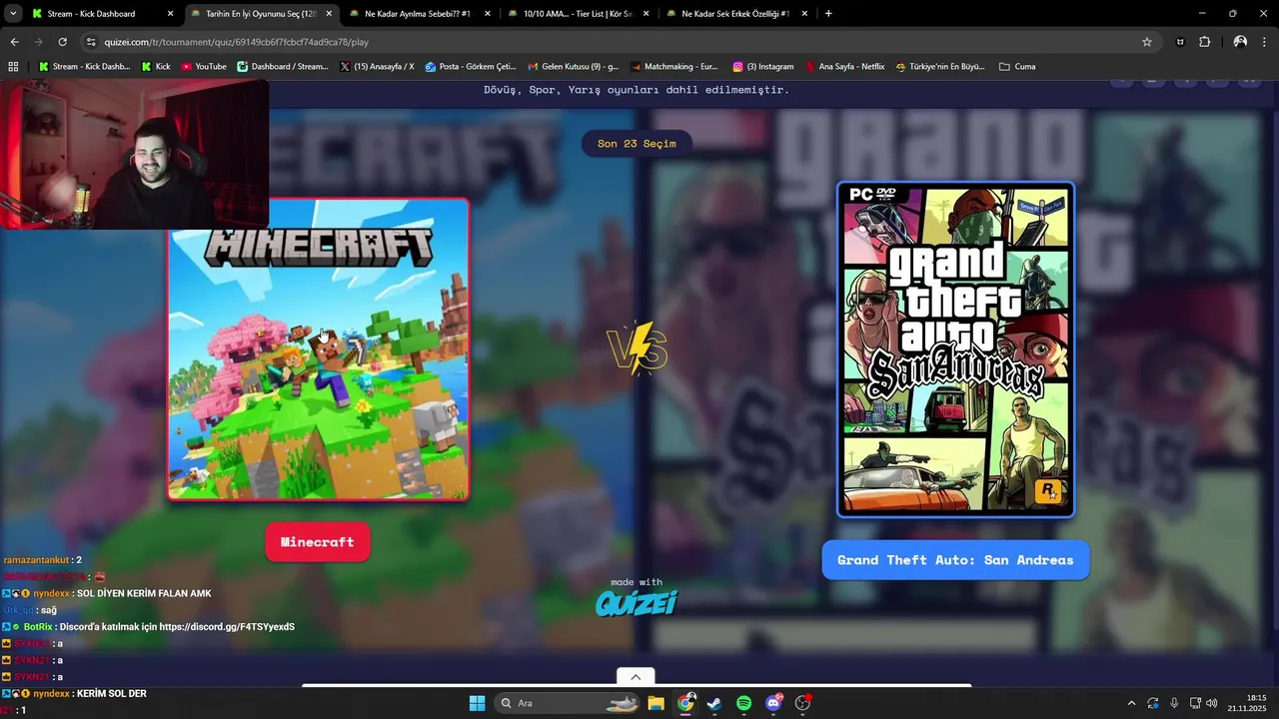This screenshot has height=719, width=1279.
Task: Open the browser extensions menu
Action: click(1204, 42)
